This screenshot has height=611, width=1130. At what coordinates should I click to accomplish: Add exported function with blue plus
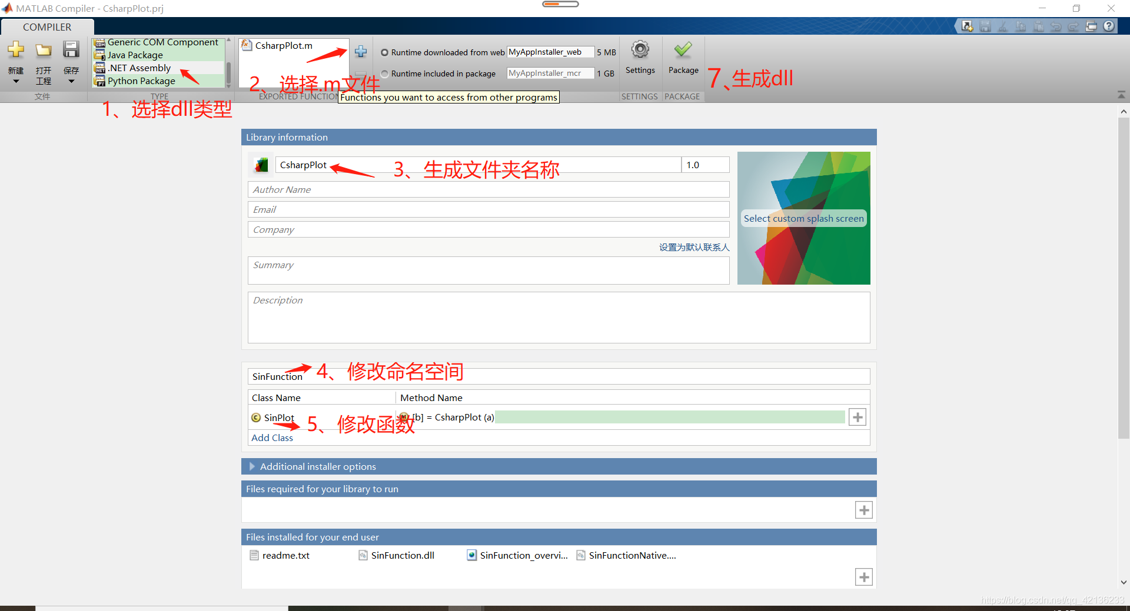[361, 52]
